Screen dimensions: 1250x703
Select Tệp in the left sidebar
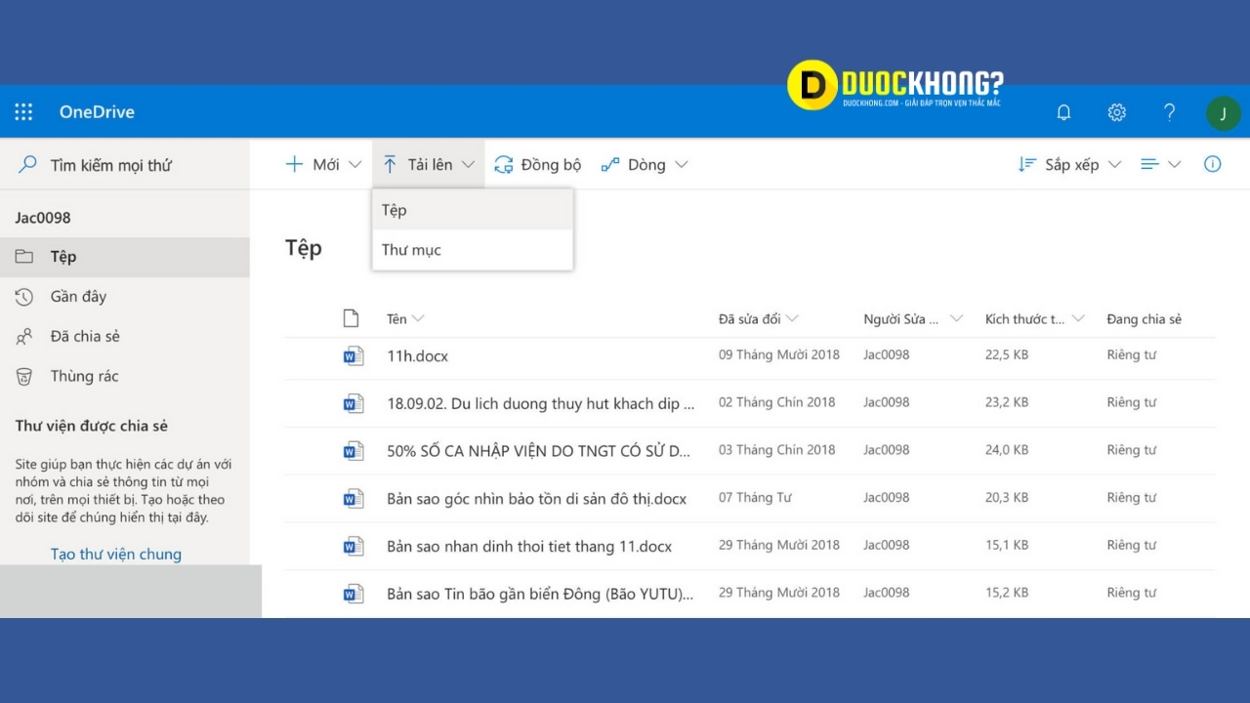click(125, 257)
